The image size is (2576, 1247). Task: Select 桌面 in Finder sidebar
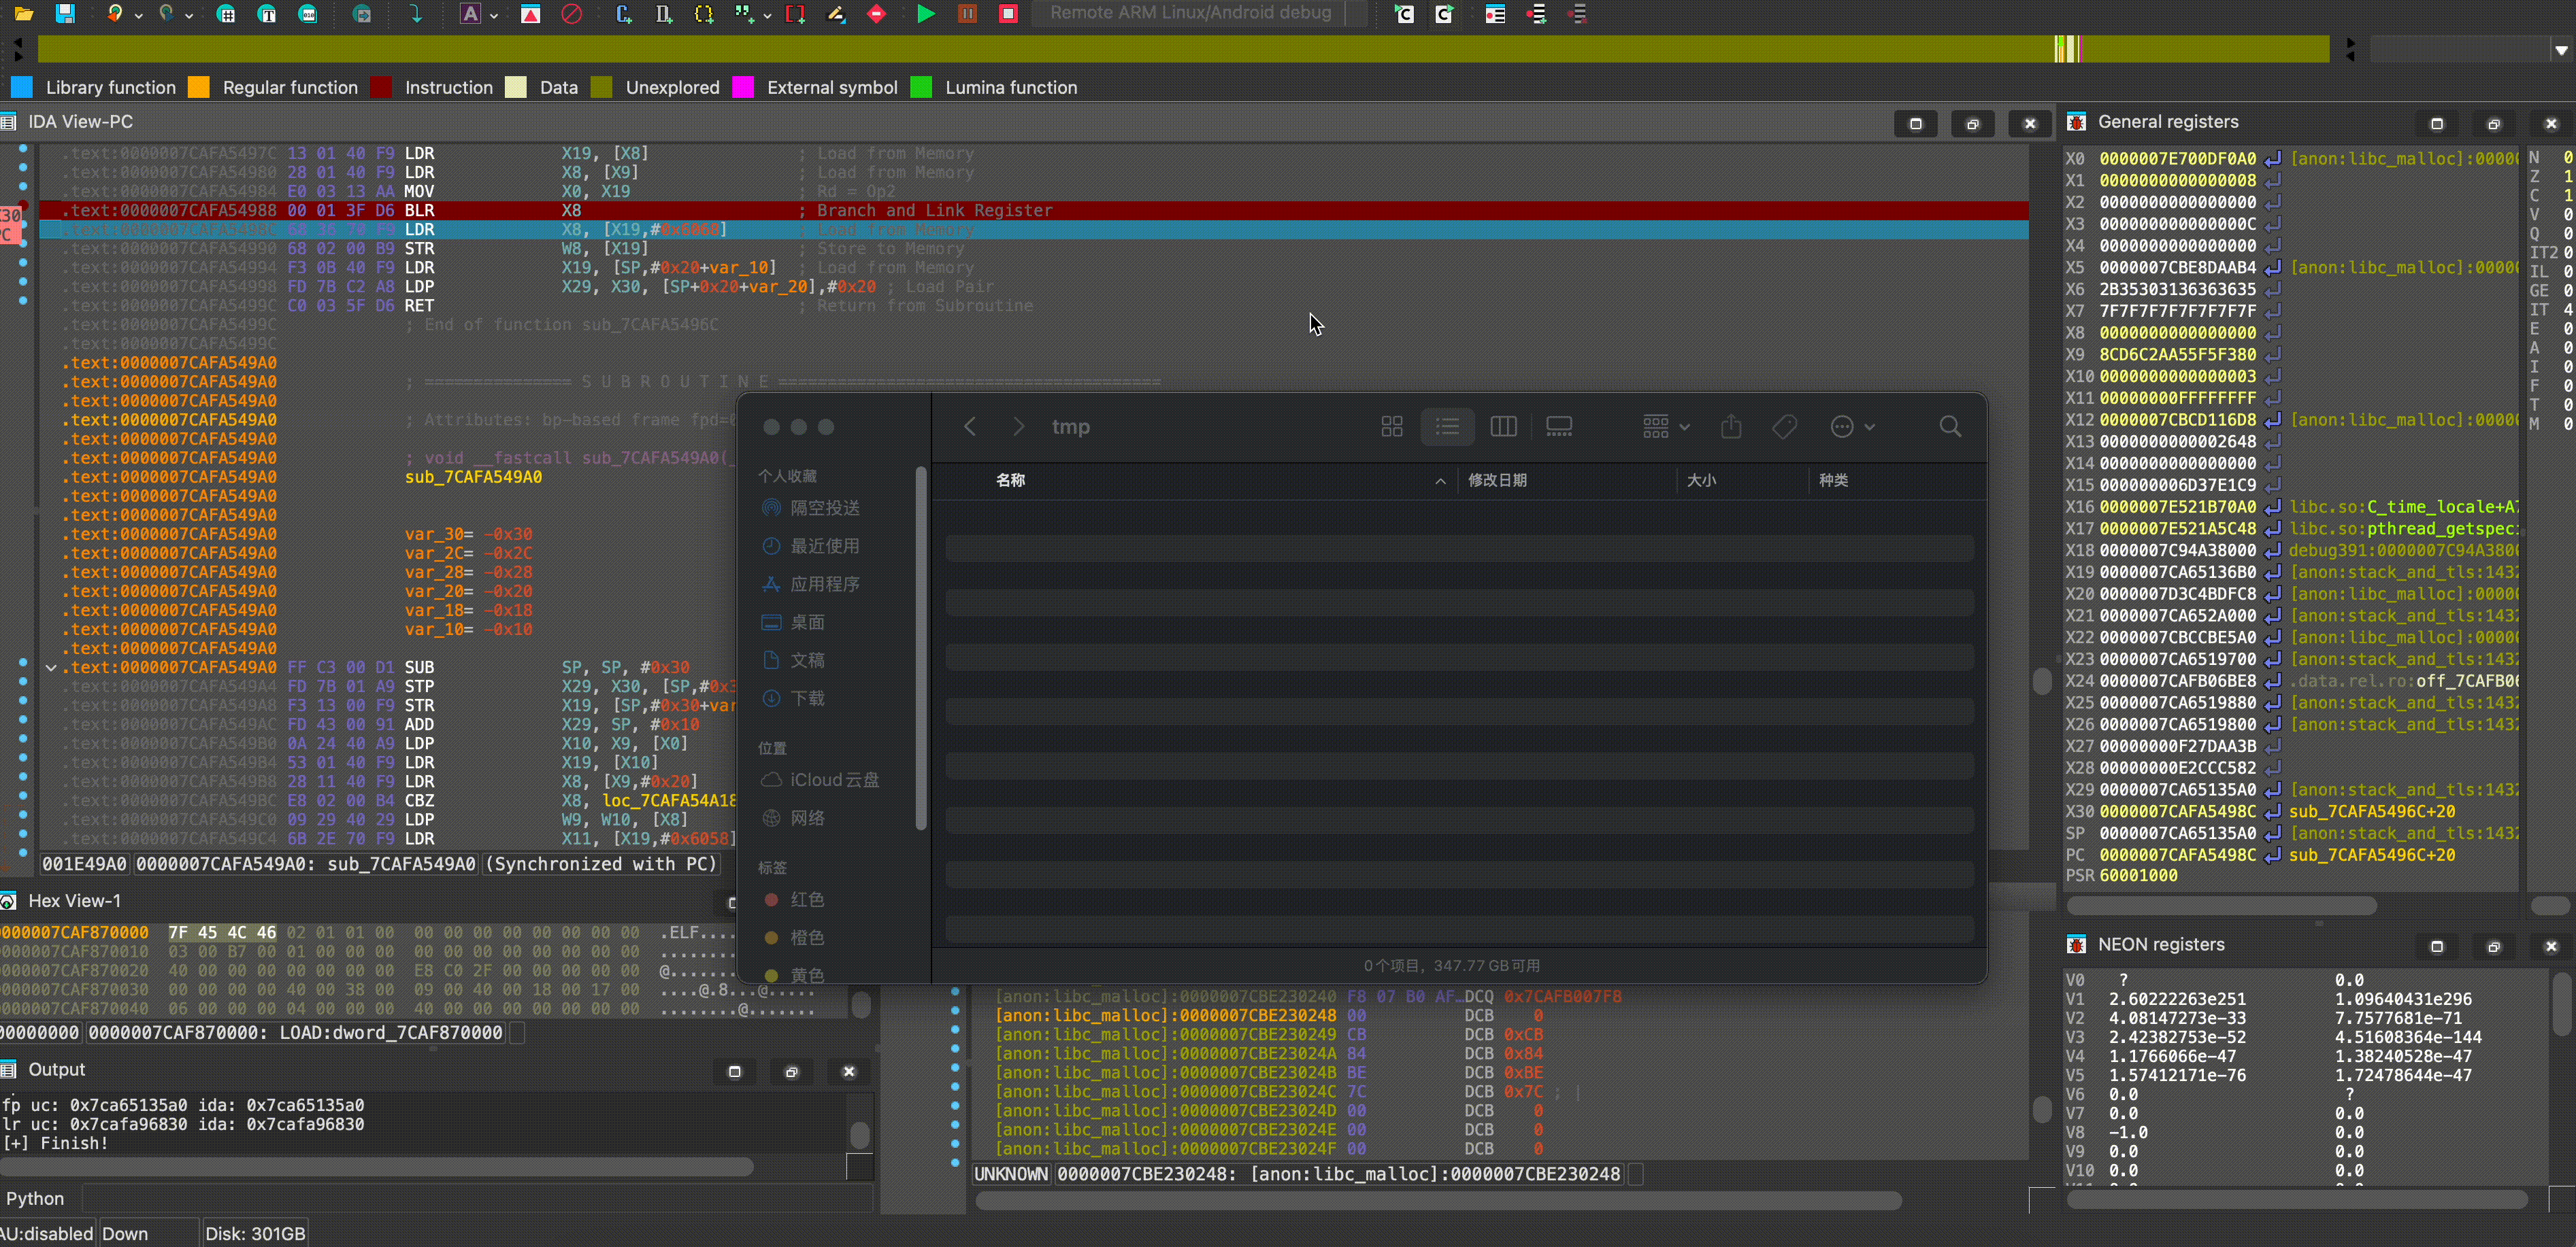[x=807, y=623]
